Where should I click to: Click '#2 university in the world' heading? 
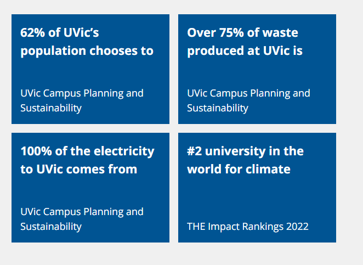coord(245,160)
